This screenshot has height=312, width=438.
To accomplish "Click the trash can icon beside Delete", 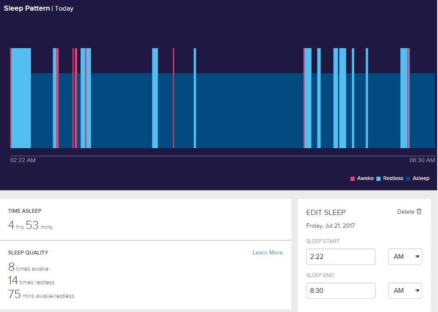I will point(419,212).
